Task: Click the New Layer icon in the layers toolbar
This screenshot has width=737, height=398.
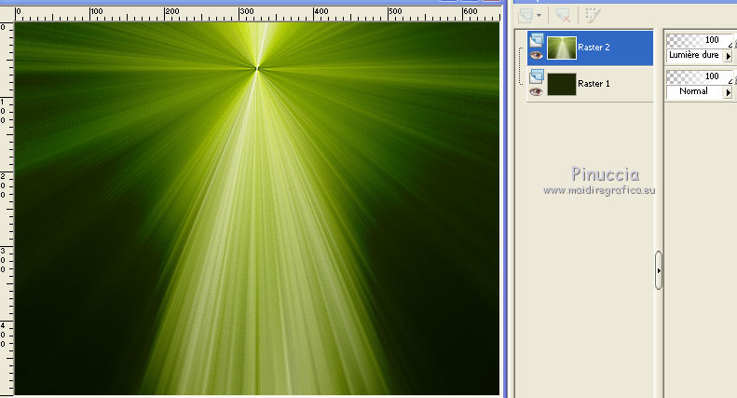Action: coord(525,16)
